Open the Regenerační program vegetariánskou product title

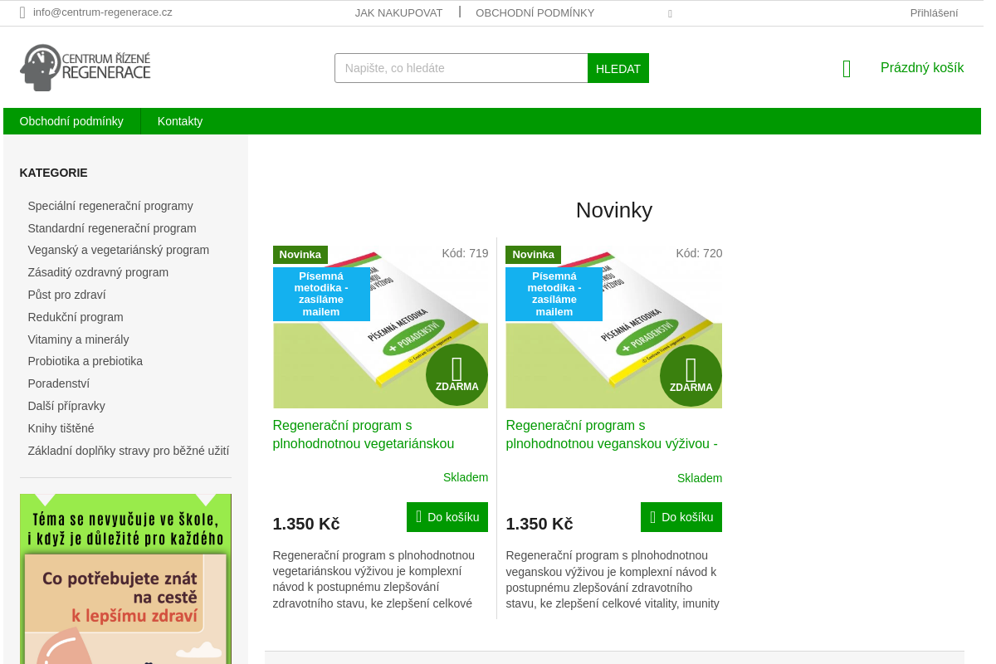click(363, 434)
